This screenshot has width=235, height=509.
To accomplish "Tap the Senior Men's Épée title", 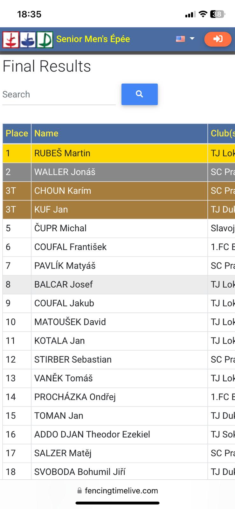I will (x=93, y=39).
